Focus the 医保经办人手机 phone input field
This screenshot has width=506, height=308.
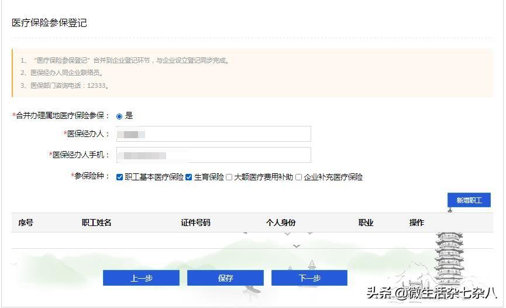pos(214,155)
